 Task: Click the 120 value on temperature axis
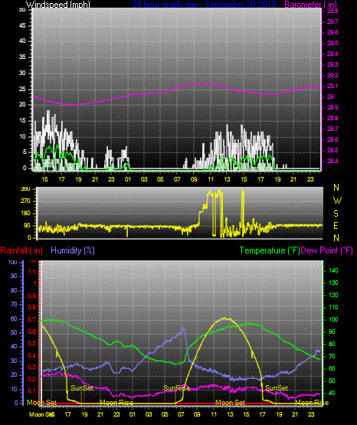[x=333, y=295]
